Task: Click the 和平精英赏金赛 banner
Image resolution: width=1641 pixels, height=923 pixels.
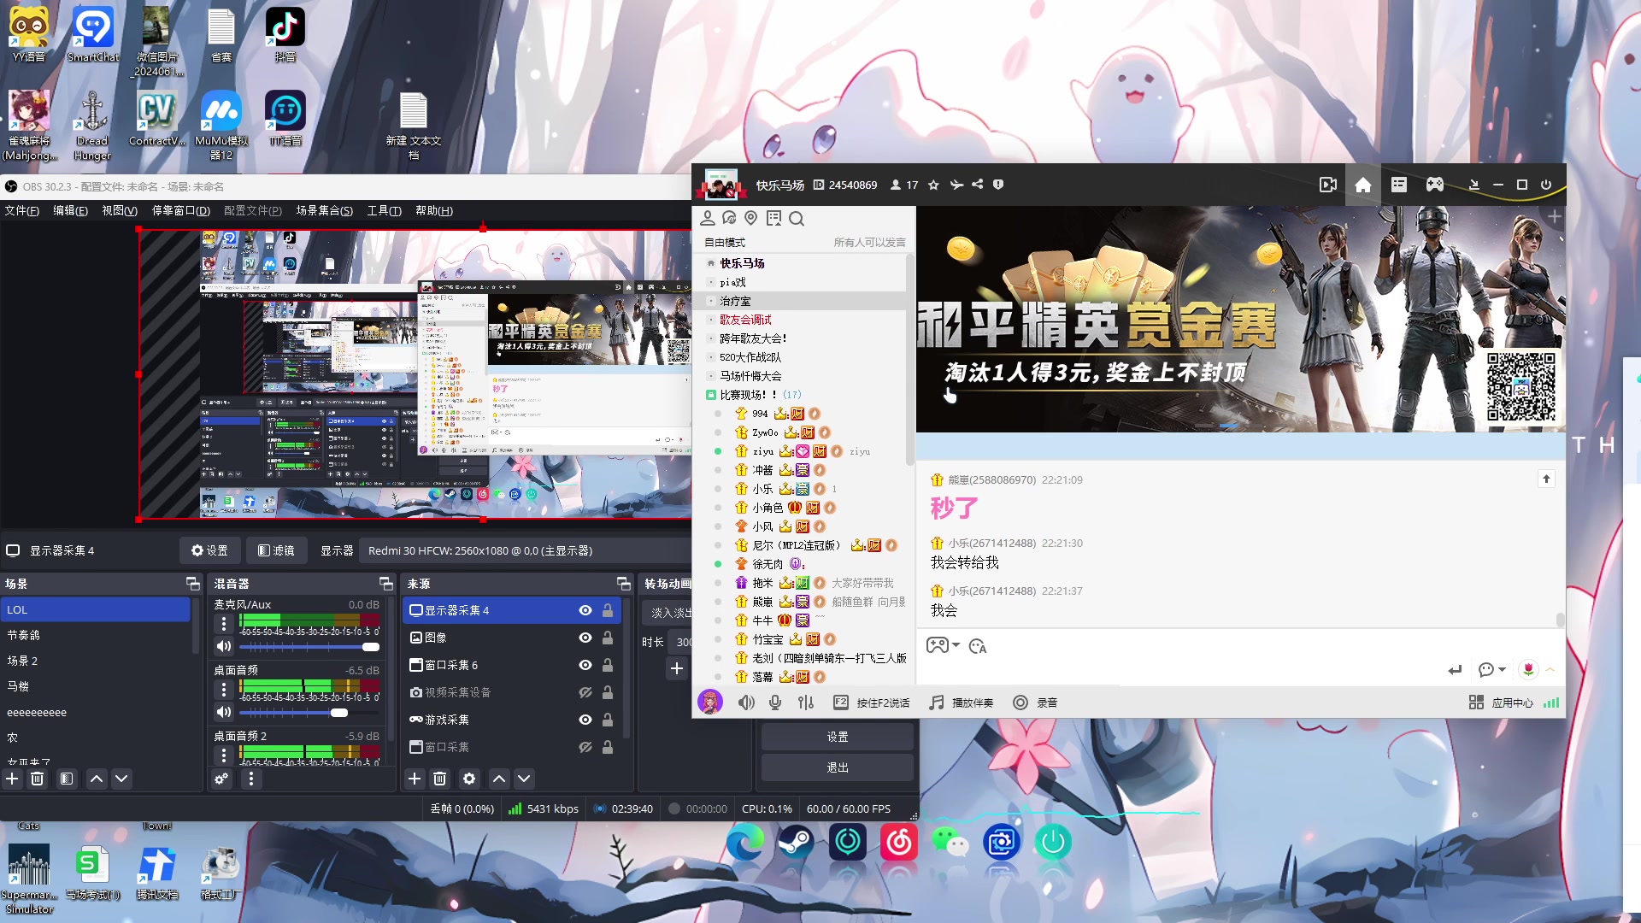Action: (x=1240, y=319)
